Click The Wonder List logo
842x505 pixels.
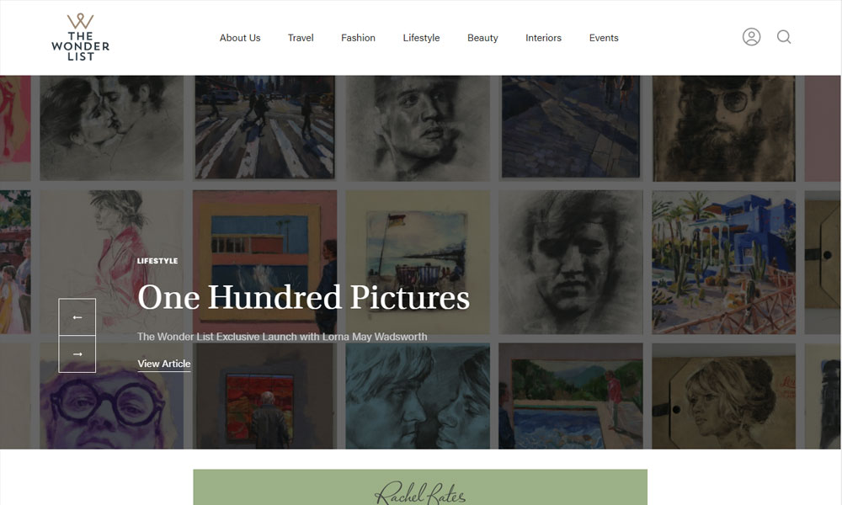[x=81, y=37]
